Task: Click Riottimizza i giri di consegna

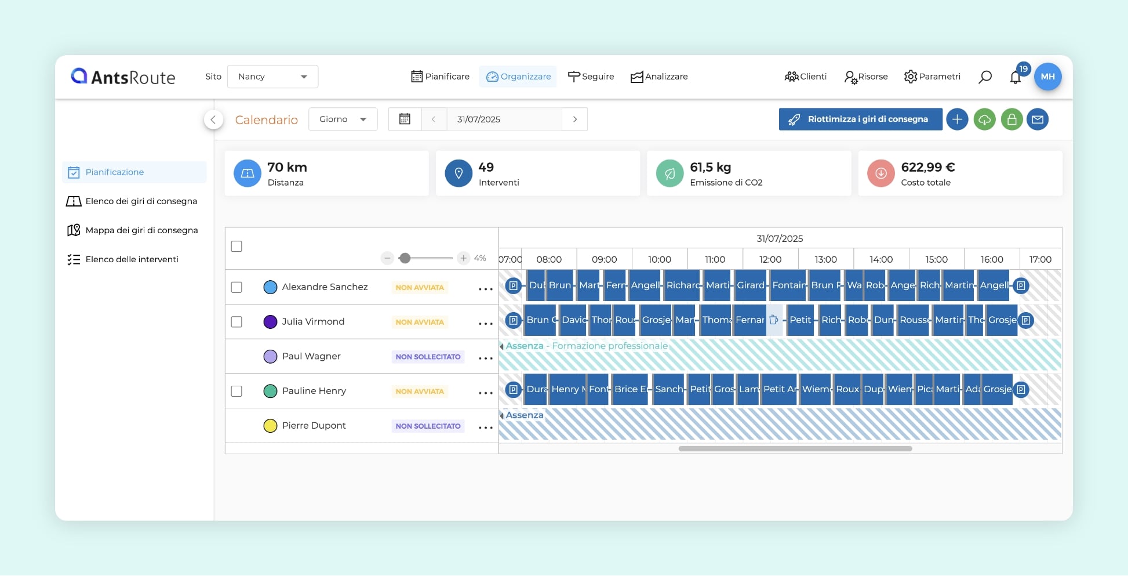Action: click(860, 119)
